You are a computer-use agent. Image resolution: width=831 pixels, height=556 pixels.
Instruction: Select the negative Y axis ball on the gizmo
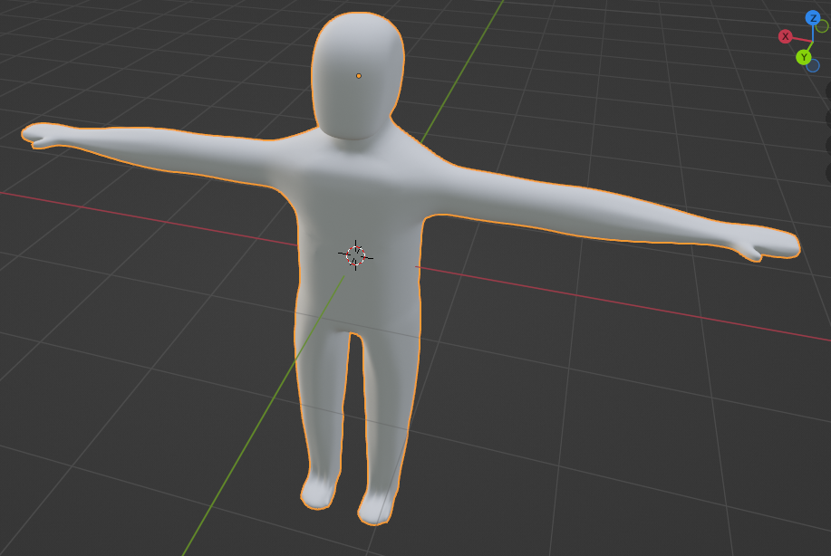(821, 26)
